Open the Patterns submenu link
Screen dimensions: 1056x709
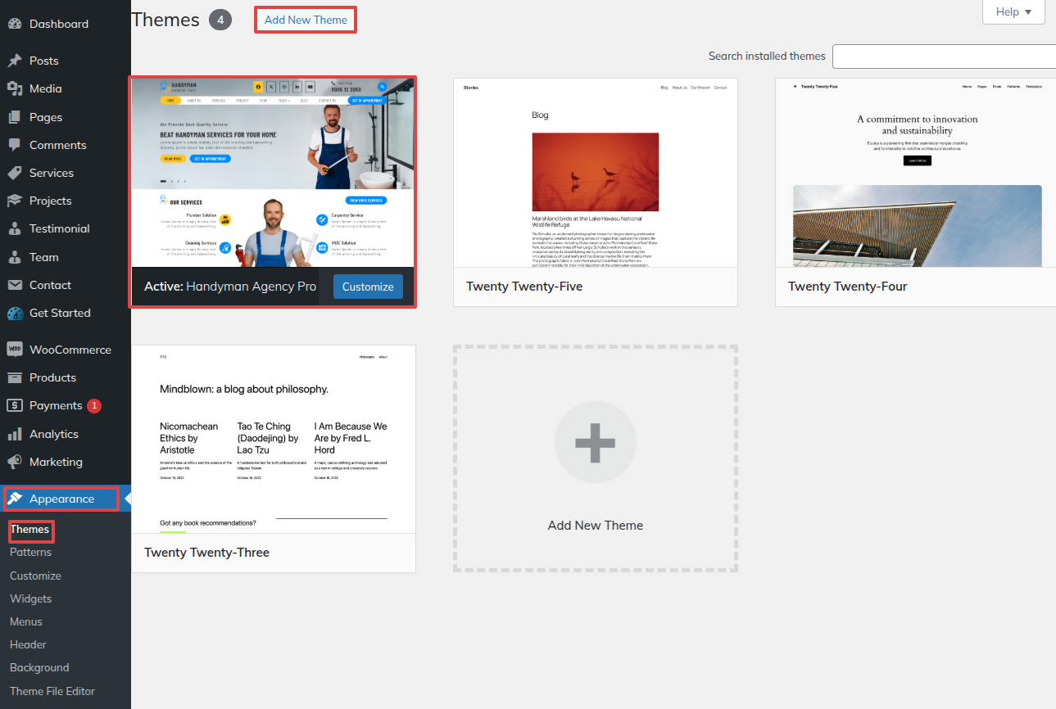point(30,553)
